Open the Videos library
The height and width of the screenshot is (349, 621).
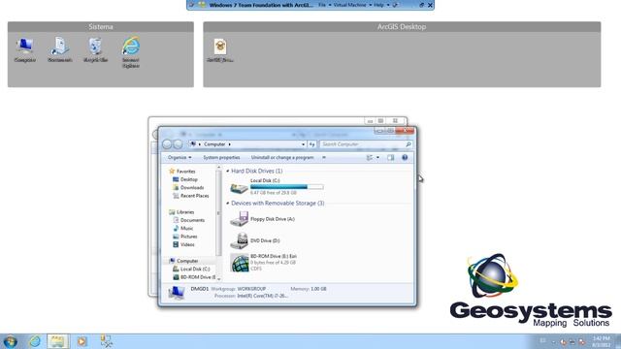[x=187, y=244]
